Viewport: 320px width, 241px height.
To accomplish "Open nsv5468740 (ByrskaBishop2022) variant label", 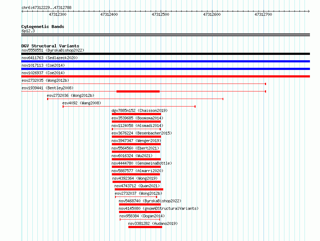I will click(150, 201).
